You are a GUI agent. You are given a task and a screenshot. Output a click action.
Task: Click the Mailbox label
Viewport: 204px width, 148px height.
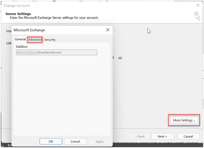22,47
